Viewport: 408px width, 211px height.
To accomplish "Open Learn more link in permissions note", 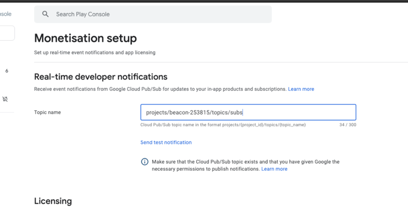I will (x=274, y=169).
